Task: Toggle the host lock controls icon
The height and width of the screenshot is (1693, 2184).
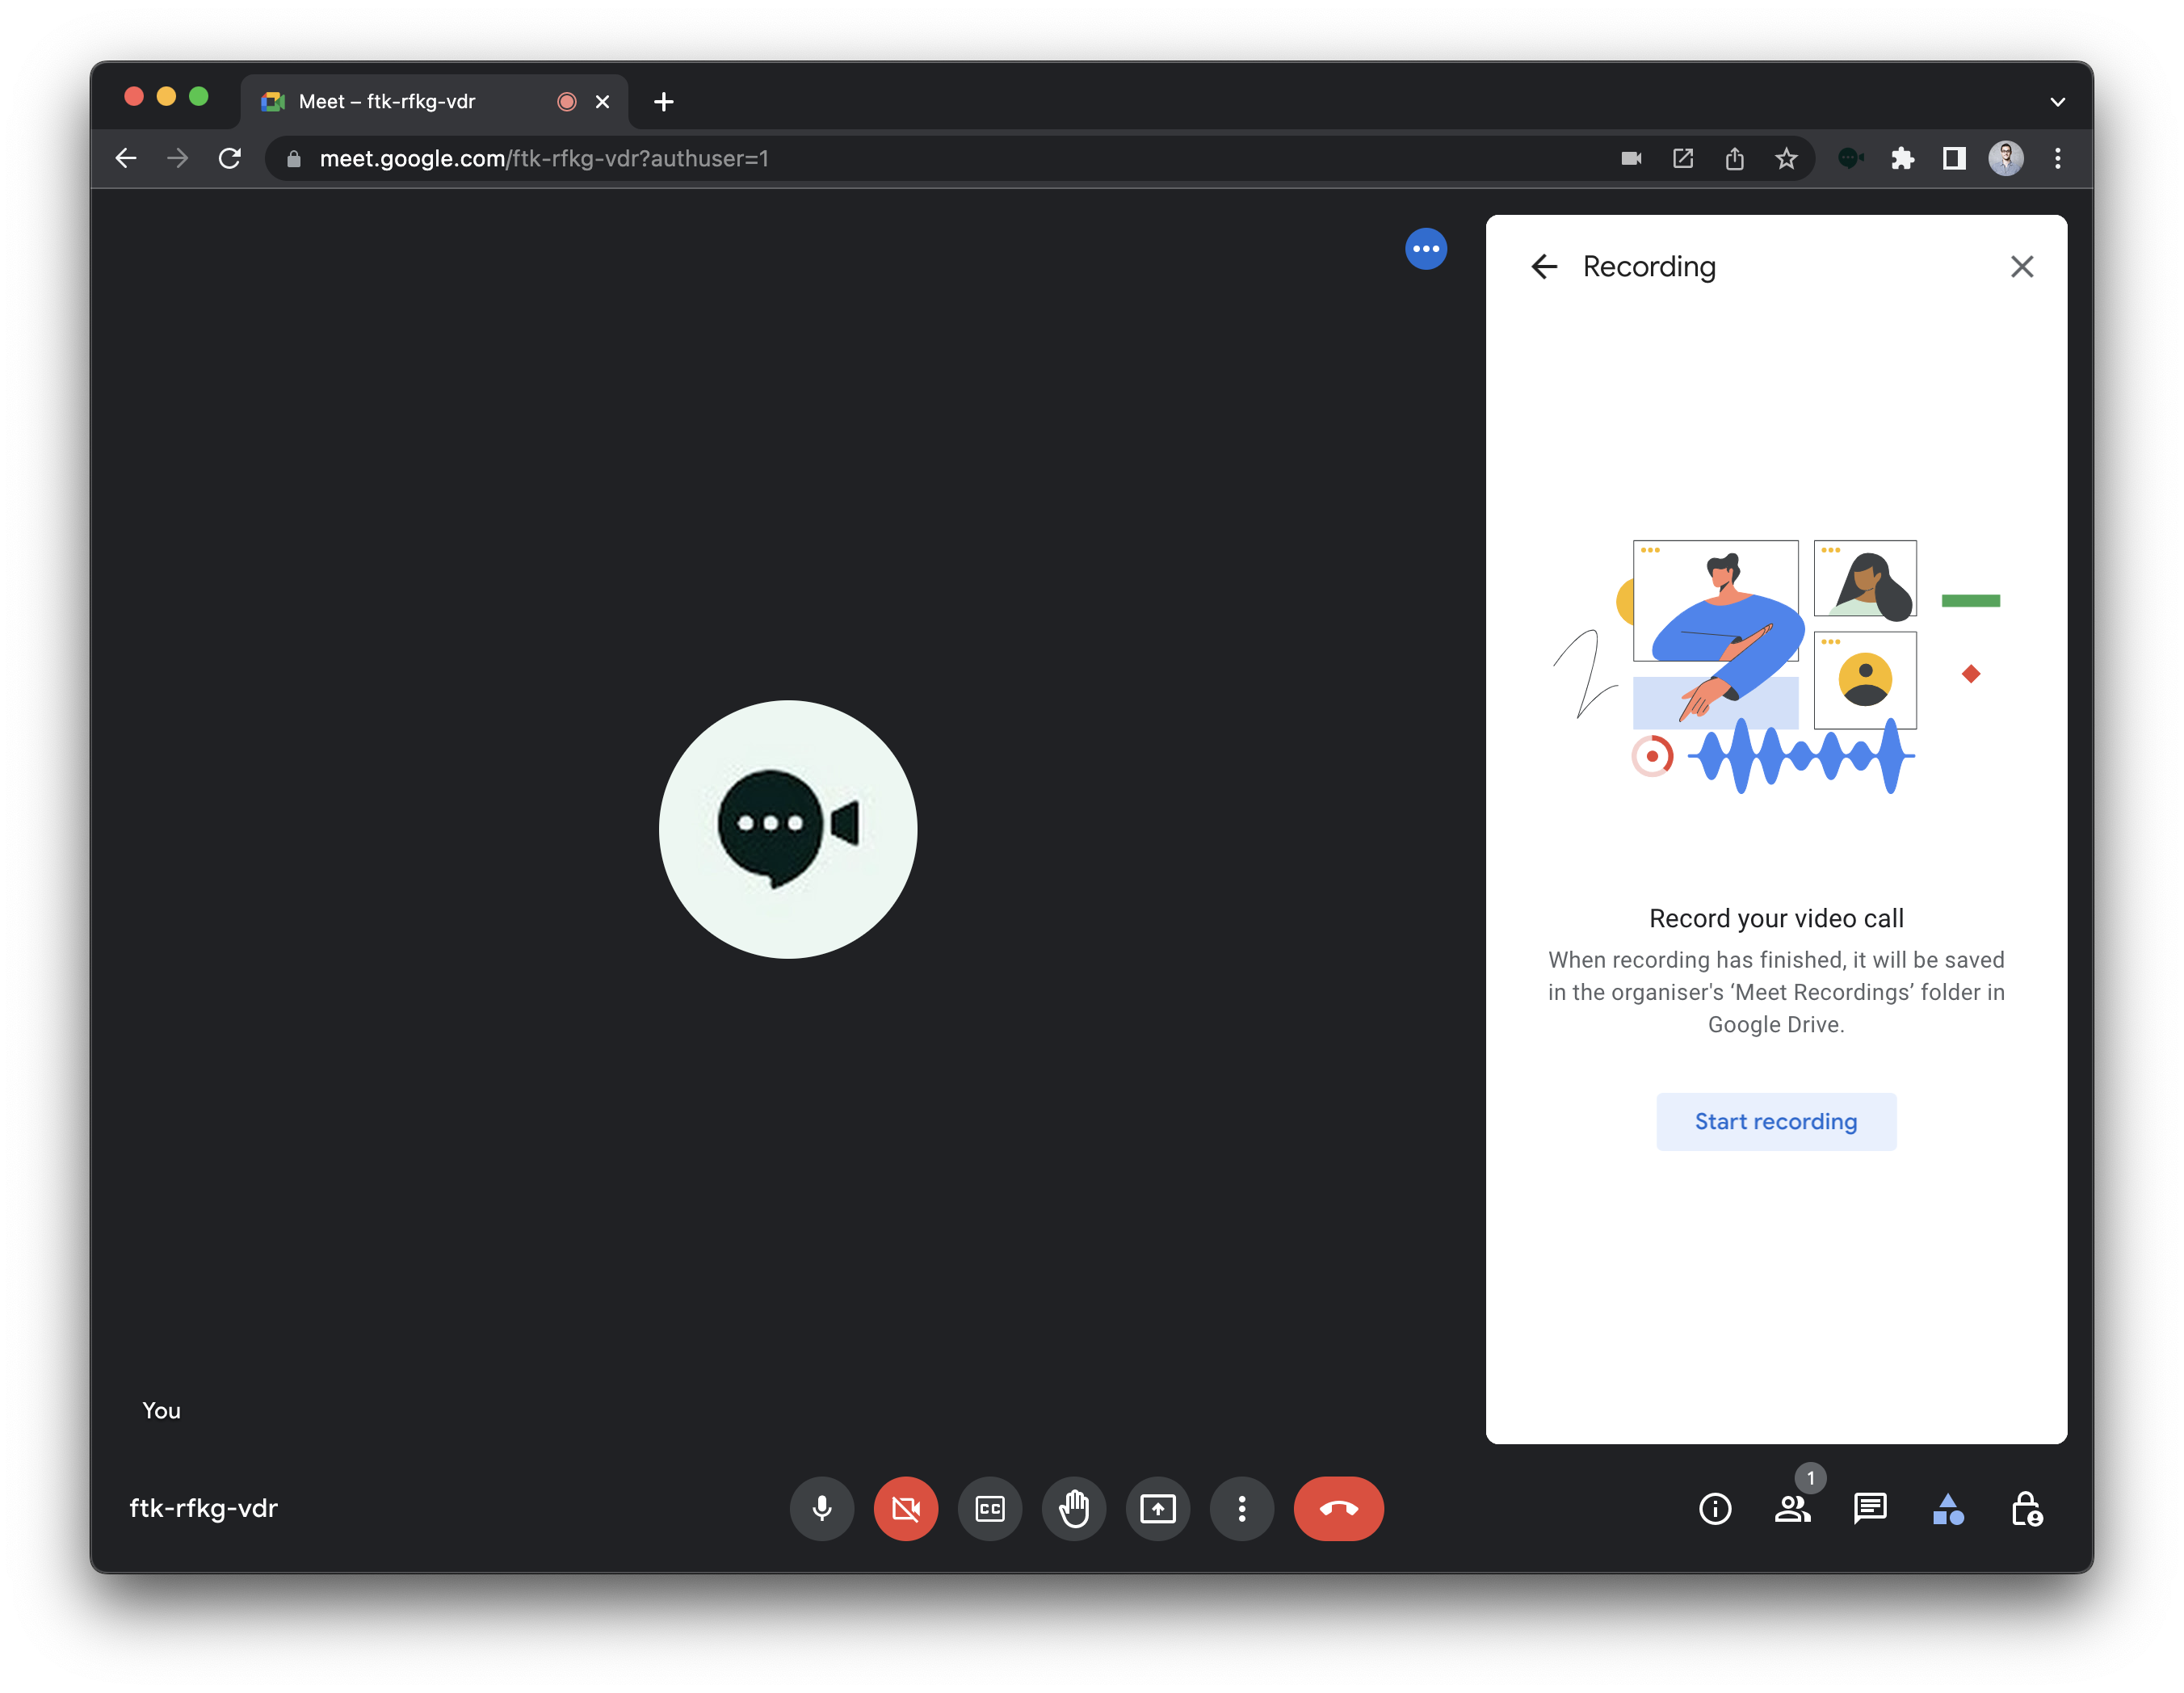Action: (x=2026, y=1509)
